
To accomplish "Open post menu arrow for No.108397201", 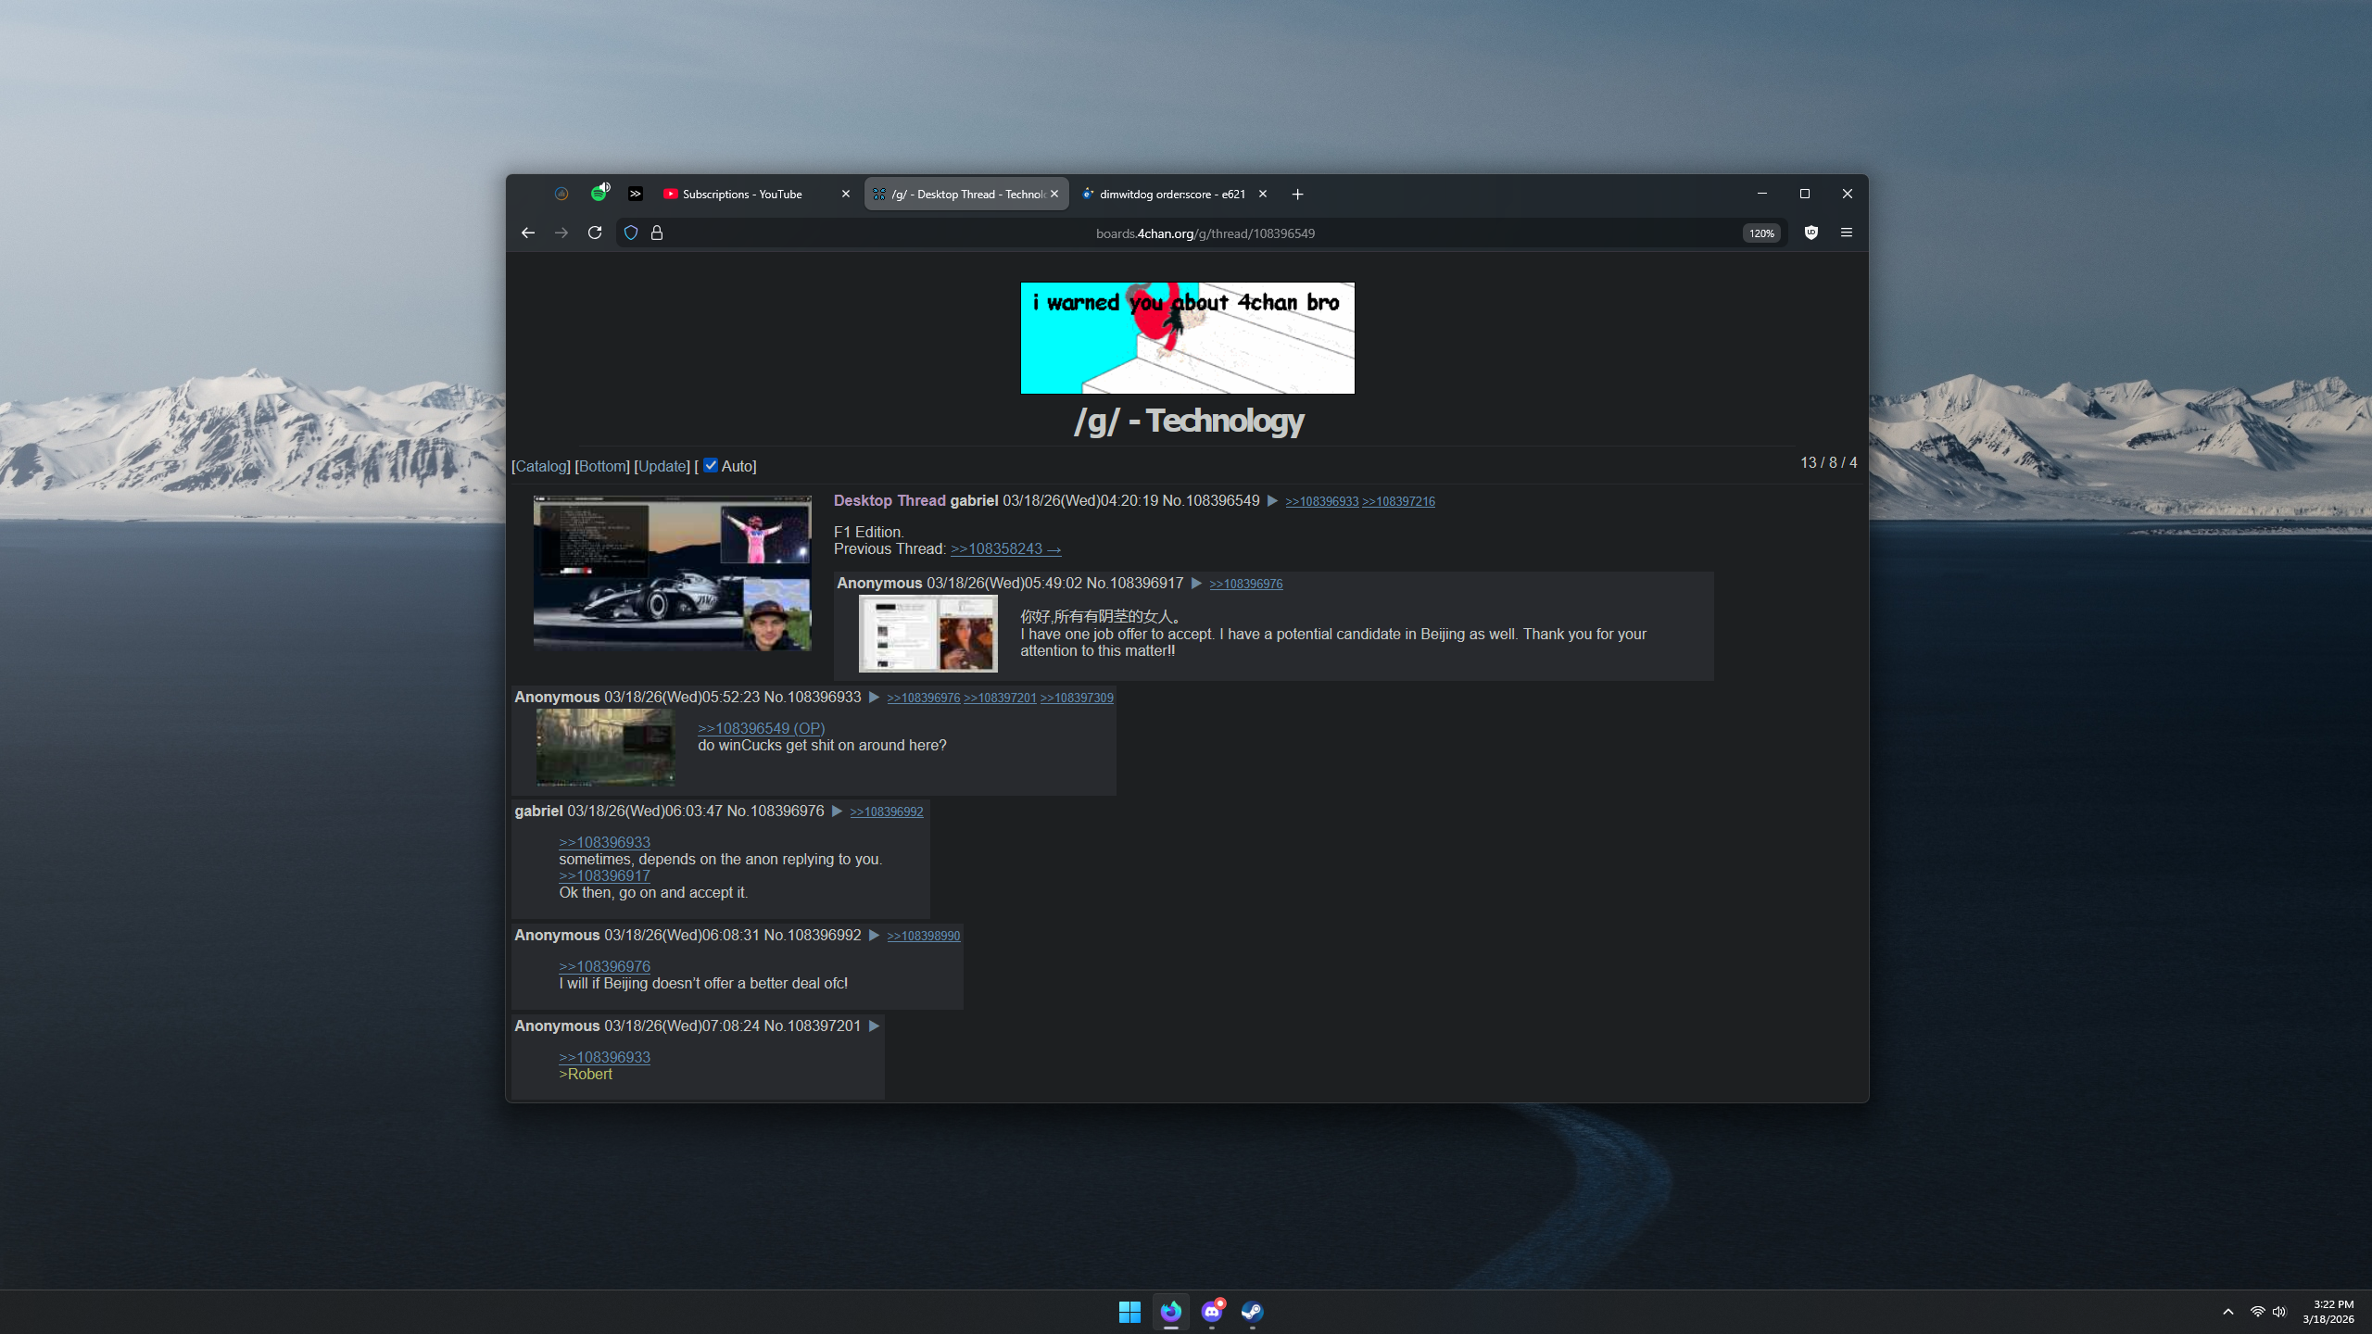I will 874,1026.
